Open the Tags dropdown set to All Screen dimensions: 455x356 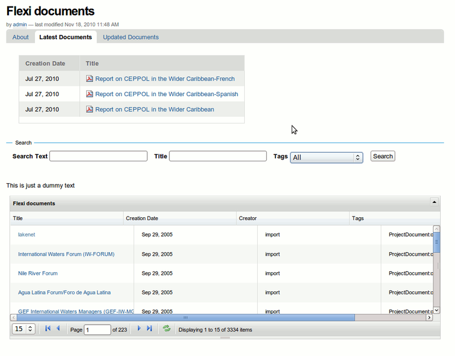pyautogui.click(x=326, y=157)
